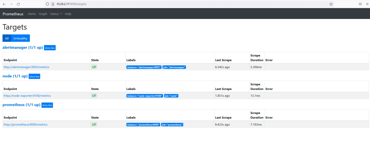Click the job="prometheus" label badge
Screen dimensions: 370x142
tap(172, 125)
